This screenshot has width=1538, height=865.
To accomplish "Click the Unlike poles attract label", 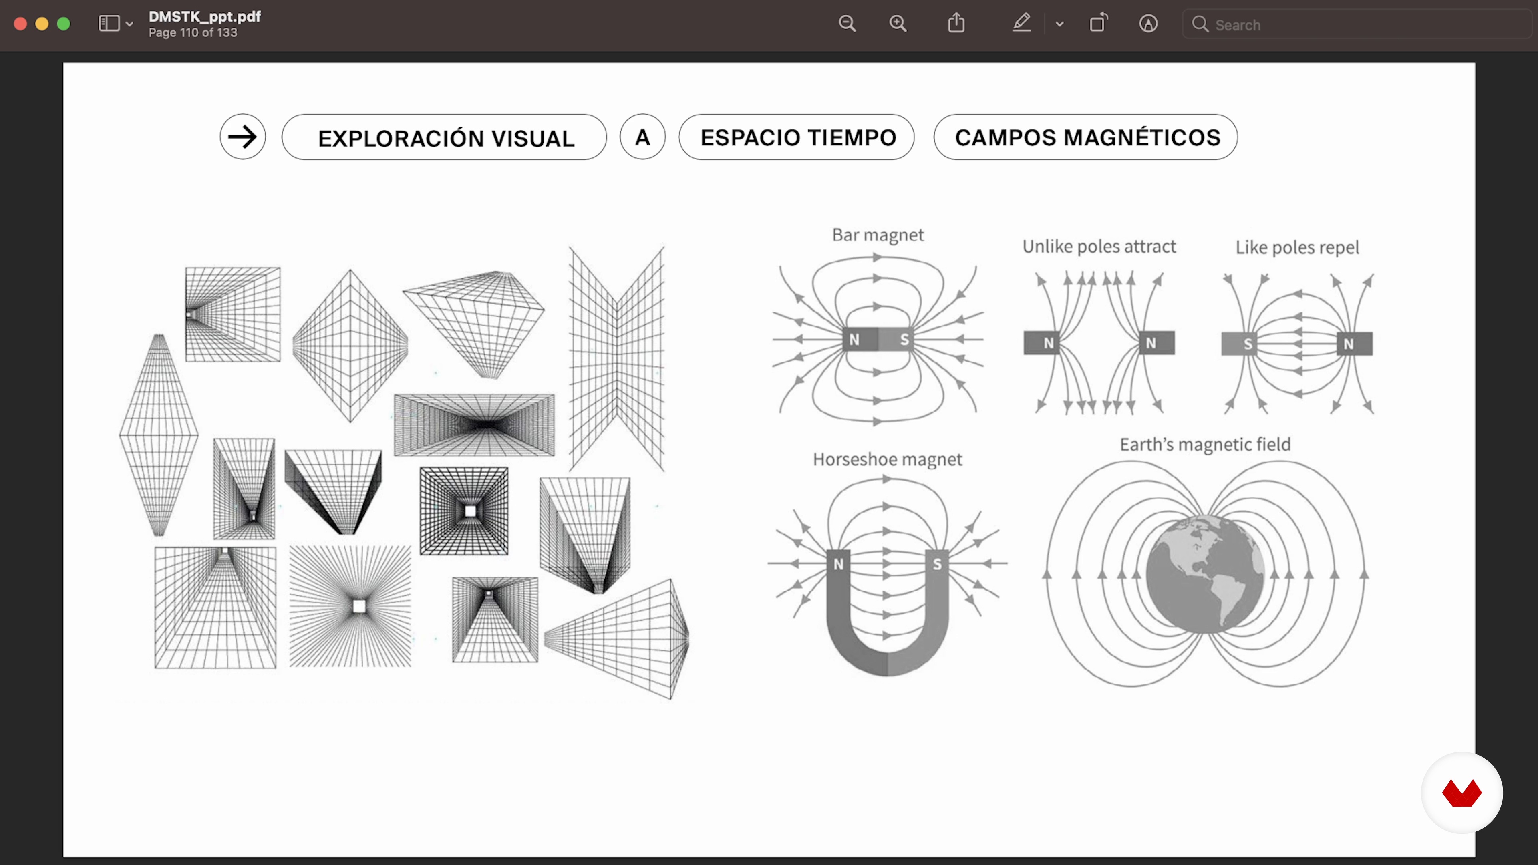I will click(x=1099, y=247).
